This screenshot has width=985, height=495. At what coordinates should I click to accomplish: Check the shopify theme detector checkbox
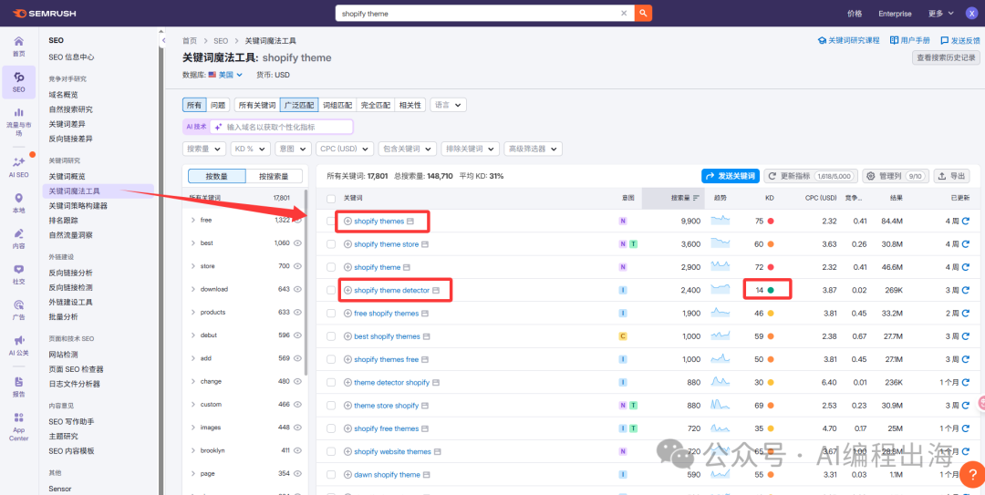(x=331, y=290)
